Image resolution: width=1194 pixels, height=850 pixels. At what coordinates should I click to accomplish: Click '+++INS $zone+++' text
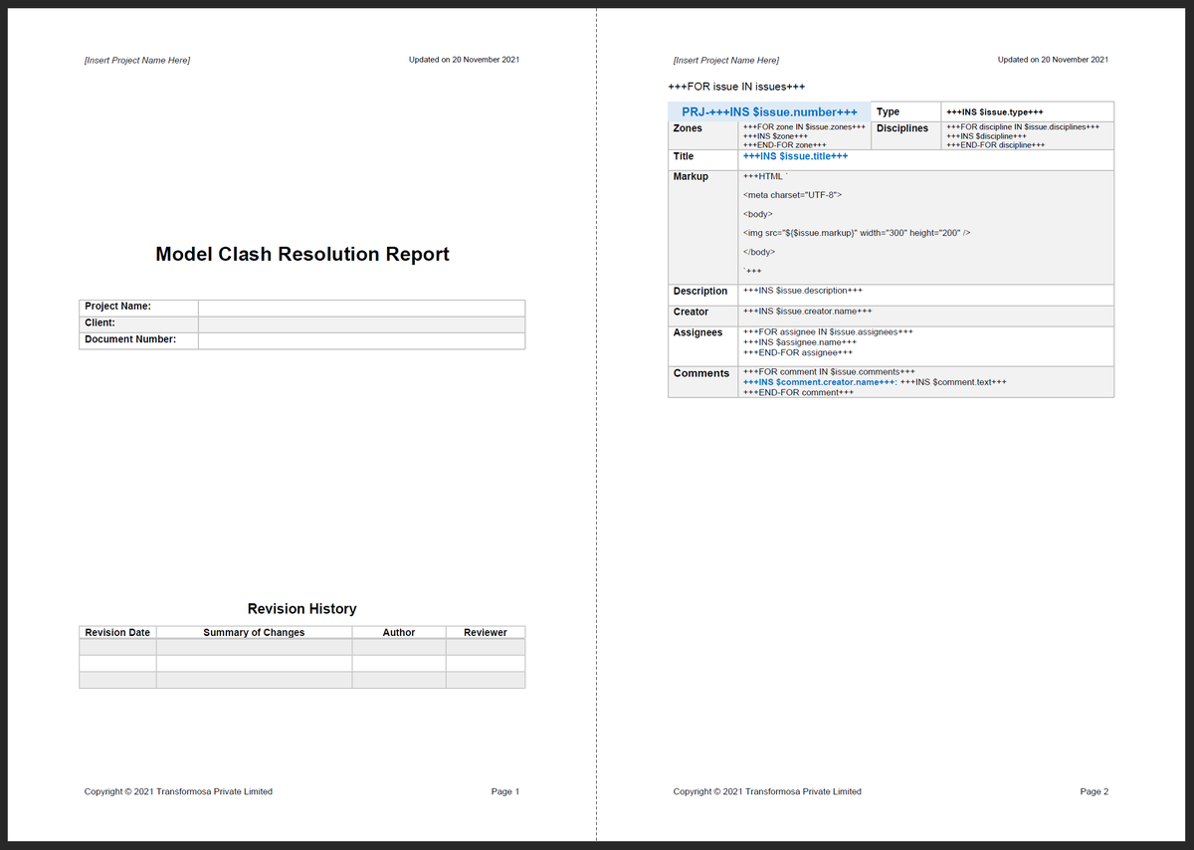pyautogui.click(x=775, y=136)
